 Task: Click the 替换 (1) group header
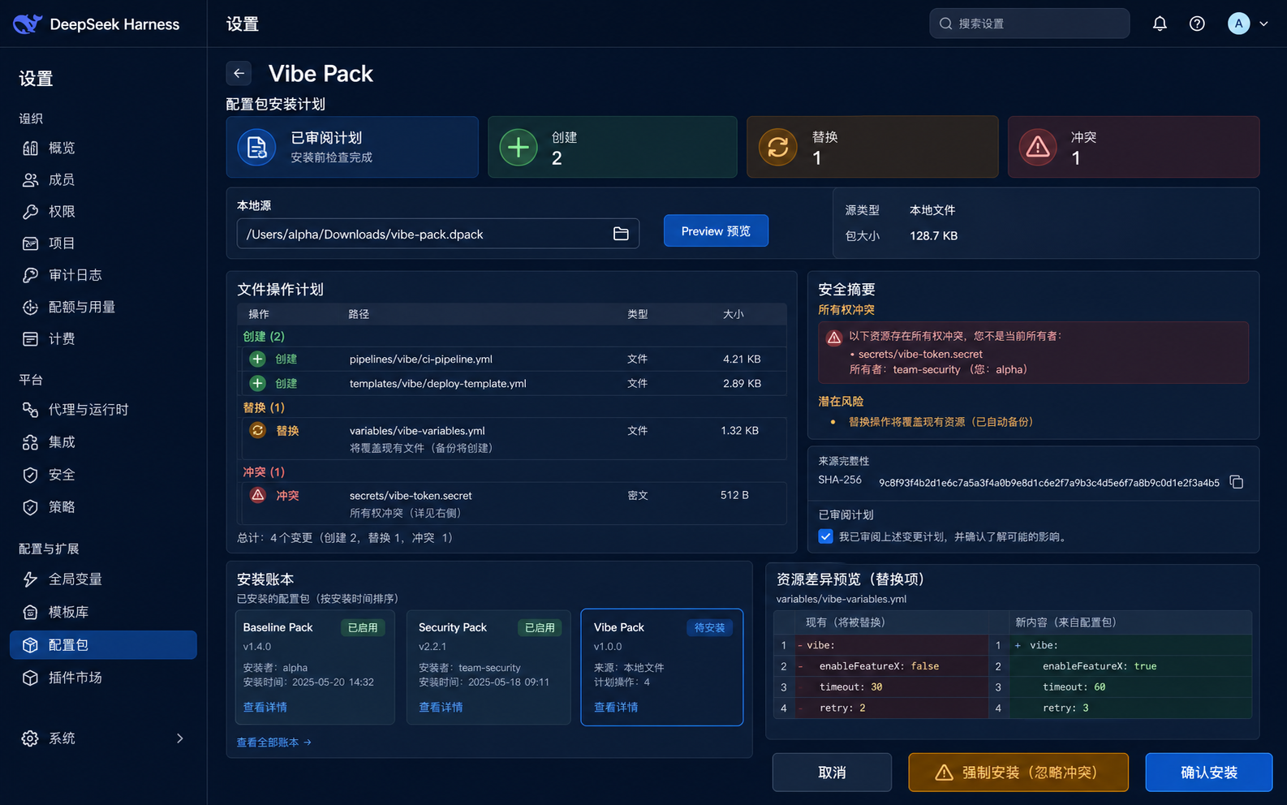(264, 407)
